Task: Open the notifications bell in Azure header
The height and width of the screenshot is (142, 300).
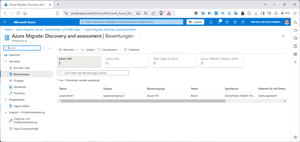Action: pos(219,22)
